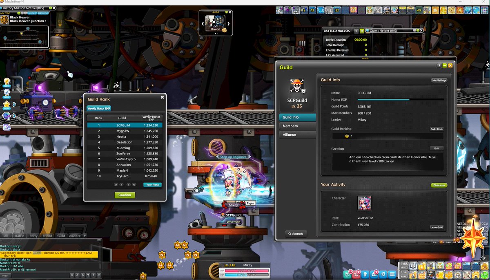The height and width of the screenshot is (280, 490).
Task: Select the Weekly Honor EXP tab
Action: [x=99, y=108]
